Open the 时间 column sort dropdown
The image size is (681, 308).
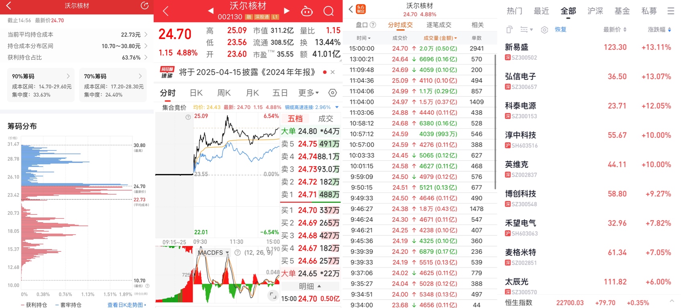(x=363, y=38)
